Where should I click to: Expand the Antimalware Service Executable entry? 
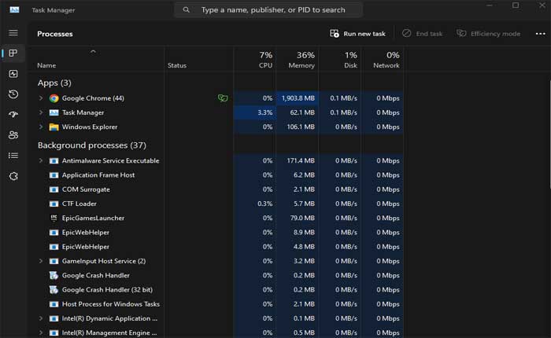point(41,160)
